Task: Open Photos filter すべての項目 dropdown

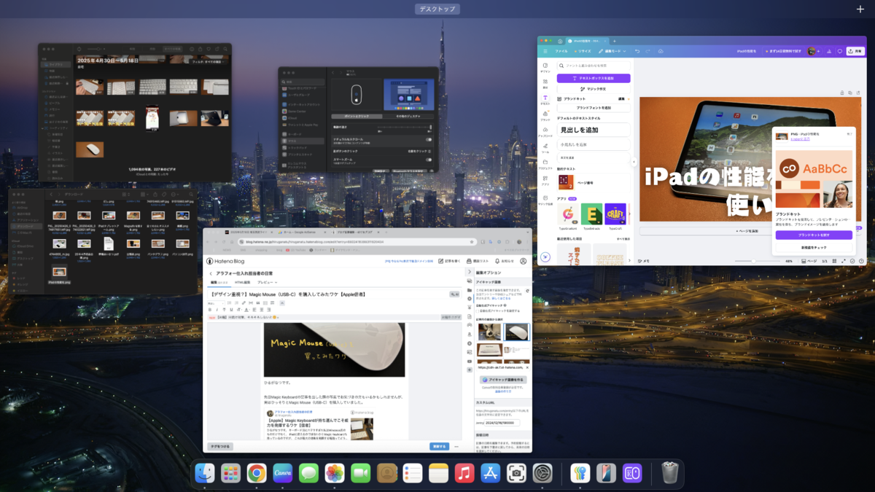Action: pyautogui.click(x=206, y=62)
